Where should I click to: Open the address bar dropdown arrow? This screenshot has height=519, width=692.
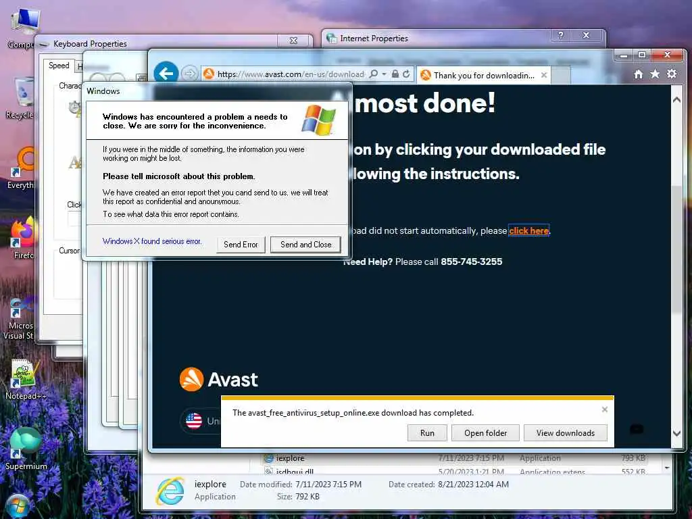tap(385, 74)
